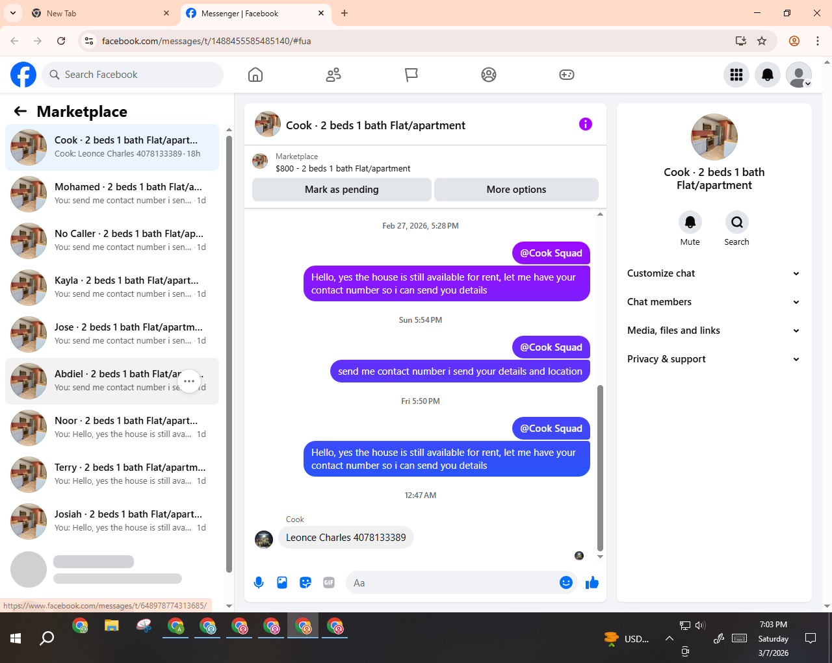Viewport: 832px width, 663px height.
Task: Mute this conversation with the bell button
Action: coord(690,223)
